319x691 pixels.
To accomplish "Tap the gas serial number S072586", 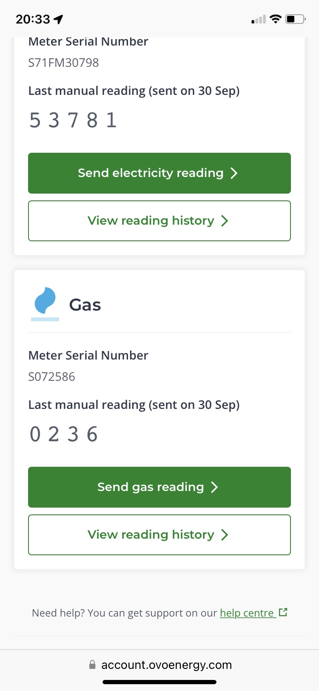I will 51,377.
